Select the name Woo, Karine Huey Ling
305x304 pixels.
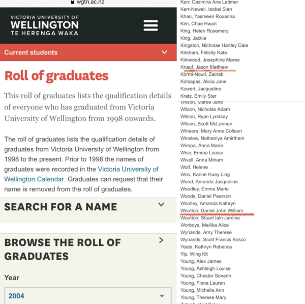click(x=205, y=174)
